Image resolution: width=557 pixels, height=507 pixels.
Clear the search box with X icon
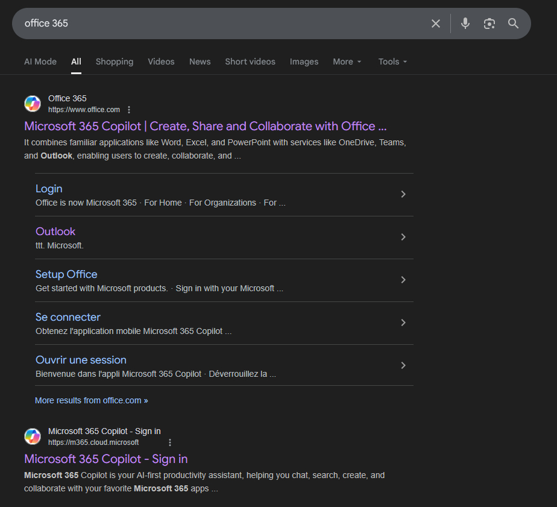coord(436,24)
